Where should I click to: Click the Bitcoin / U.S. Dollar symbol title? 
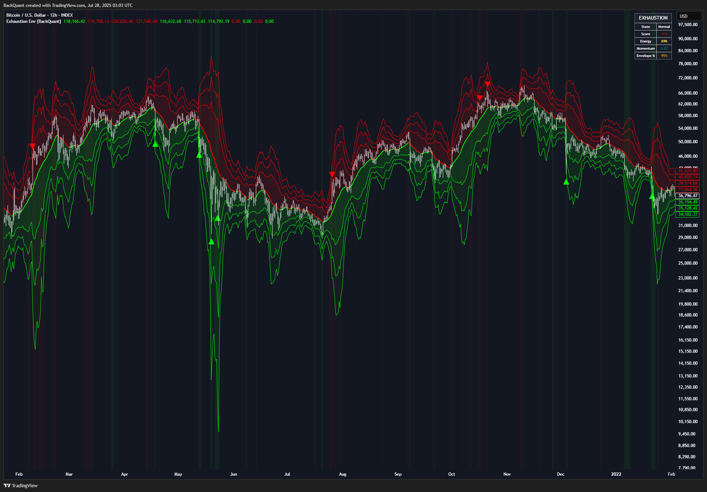coord(39,15)
